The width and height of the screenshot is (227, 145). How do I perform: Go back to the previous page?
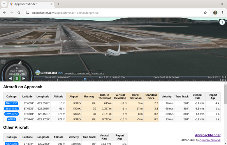[x=5, y=13]
